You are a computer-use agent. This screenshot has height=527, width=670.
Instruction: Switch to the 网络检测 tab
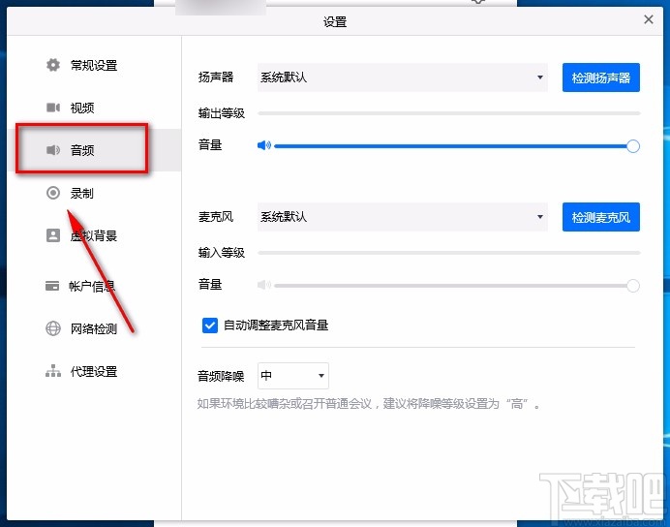click(x=94, y=328)
